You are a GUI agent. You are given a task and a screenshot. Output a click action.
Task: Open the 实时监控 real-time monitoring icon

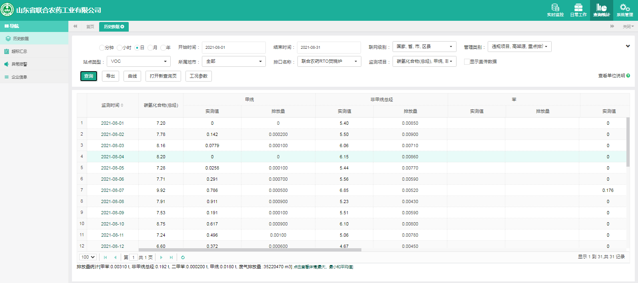coord(555,10)
